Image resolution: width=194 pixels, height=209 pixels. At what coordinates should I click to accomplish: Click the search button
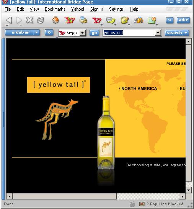pos(174,33)
